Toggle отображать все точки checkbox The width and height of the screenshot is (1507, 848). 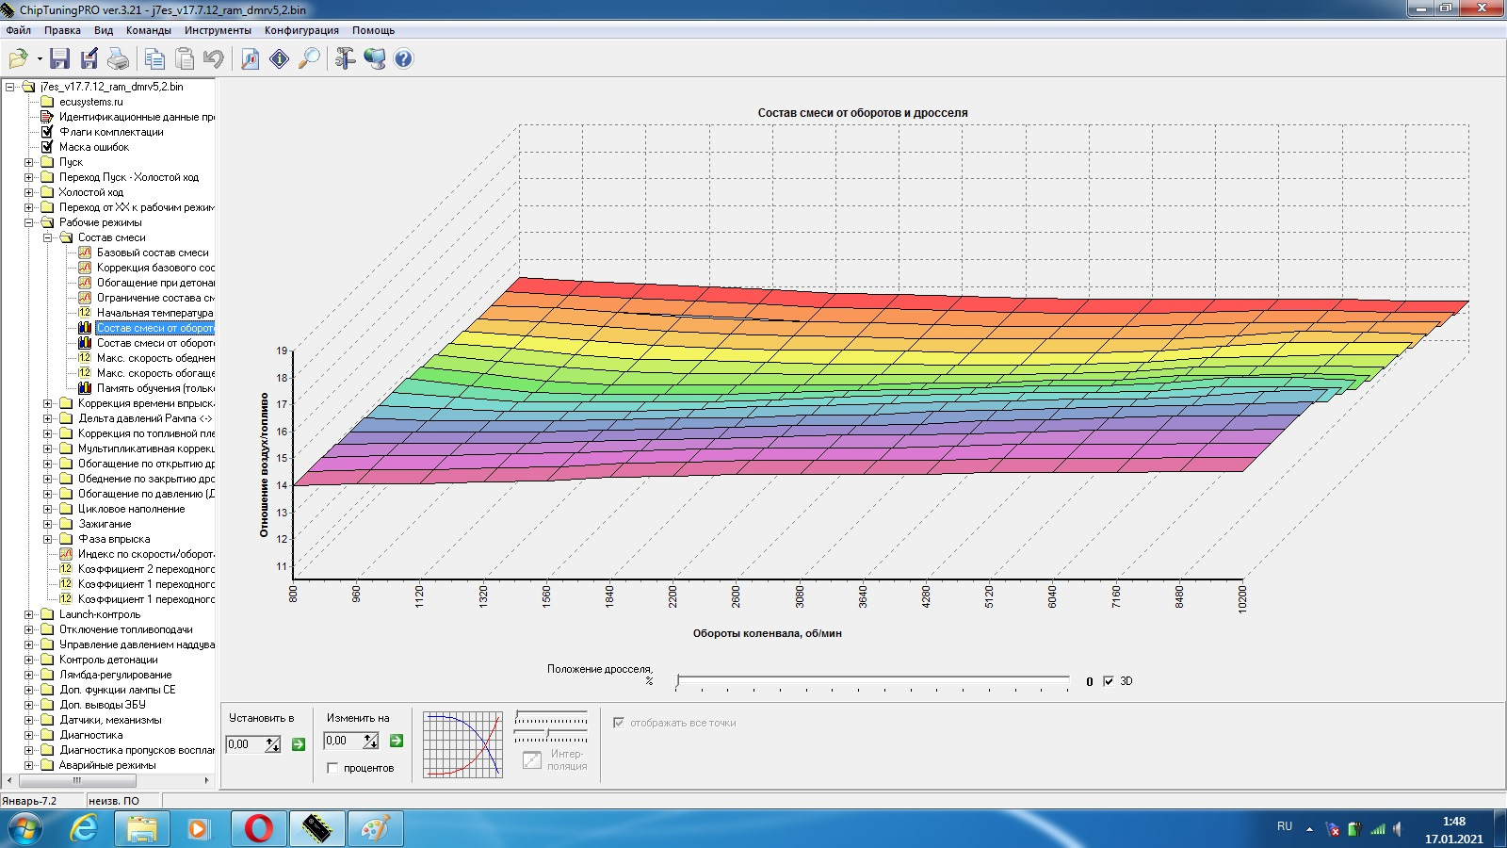tap(619, 723)
